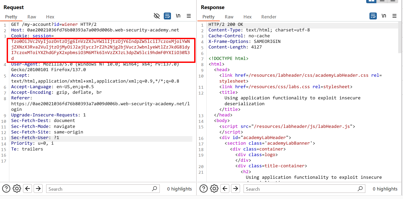Open the Response panel hamburger menu
This screenshot has height=199, width=403.
394,16
